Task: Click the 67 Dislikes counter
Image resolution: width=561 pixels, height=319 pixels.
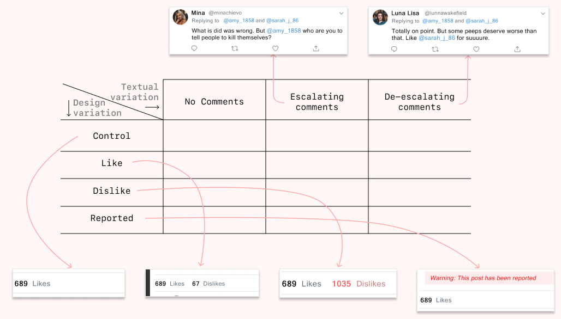Action: (x=208, y=284)
